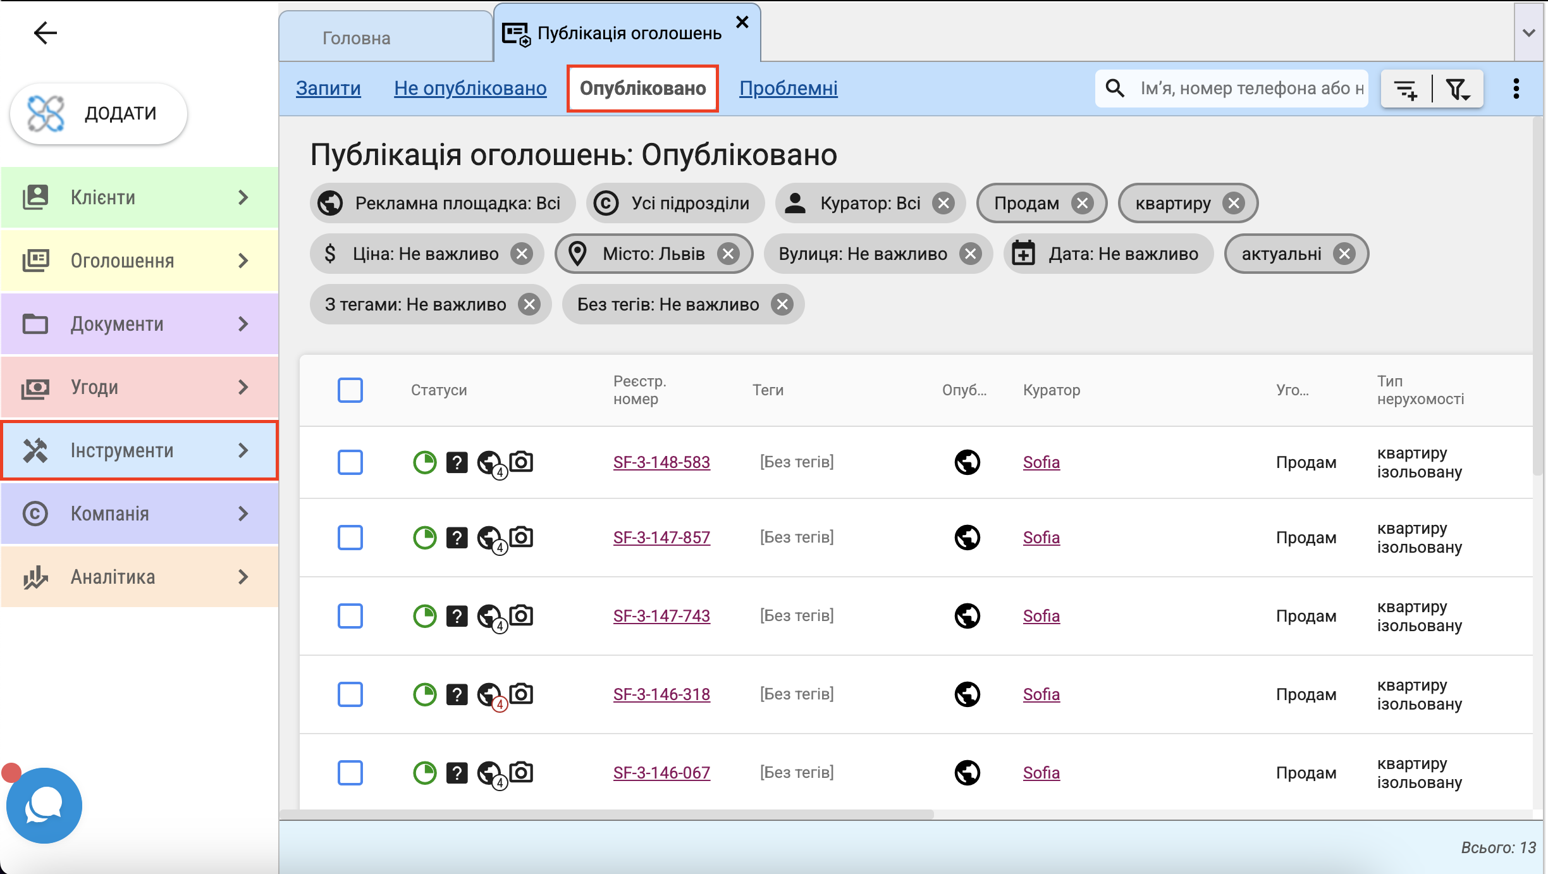Clear the З тегами filter chip
Image resolution: width=1548 pixels, height=874 pixels.
[x=529, y=305]
